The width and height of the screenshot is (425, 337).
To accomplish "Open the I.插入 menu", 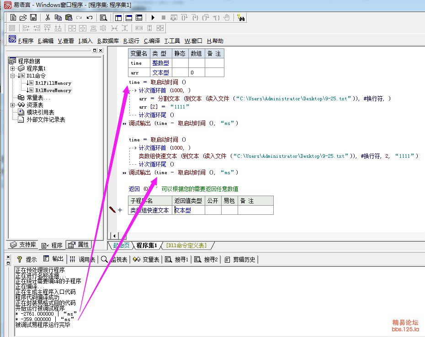I will pyautogui.click(x=85, y=41).
